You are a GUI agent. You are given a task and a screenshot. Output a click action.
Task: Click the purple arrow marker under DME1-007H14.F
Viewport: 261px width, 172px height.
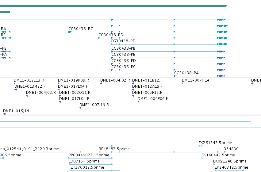pos(182,83)
